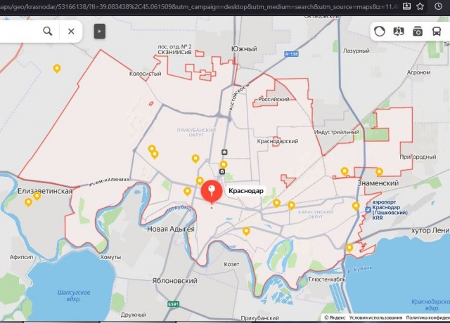This screenshot has width=450, height=323.
Task: Click the © Яндекс copyright link
Action: coord(335,317)
